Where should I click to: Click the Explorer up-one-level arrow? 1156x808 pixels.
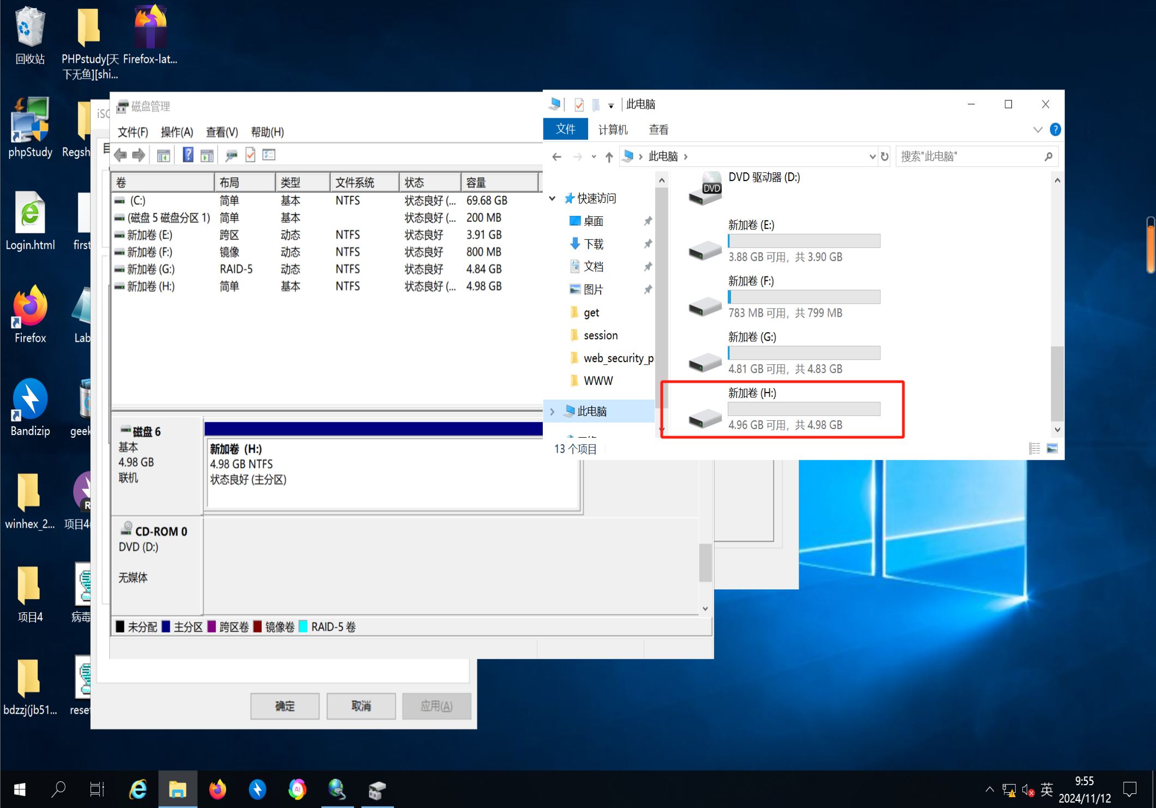point(609,157)
